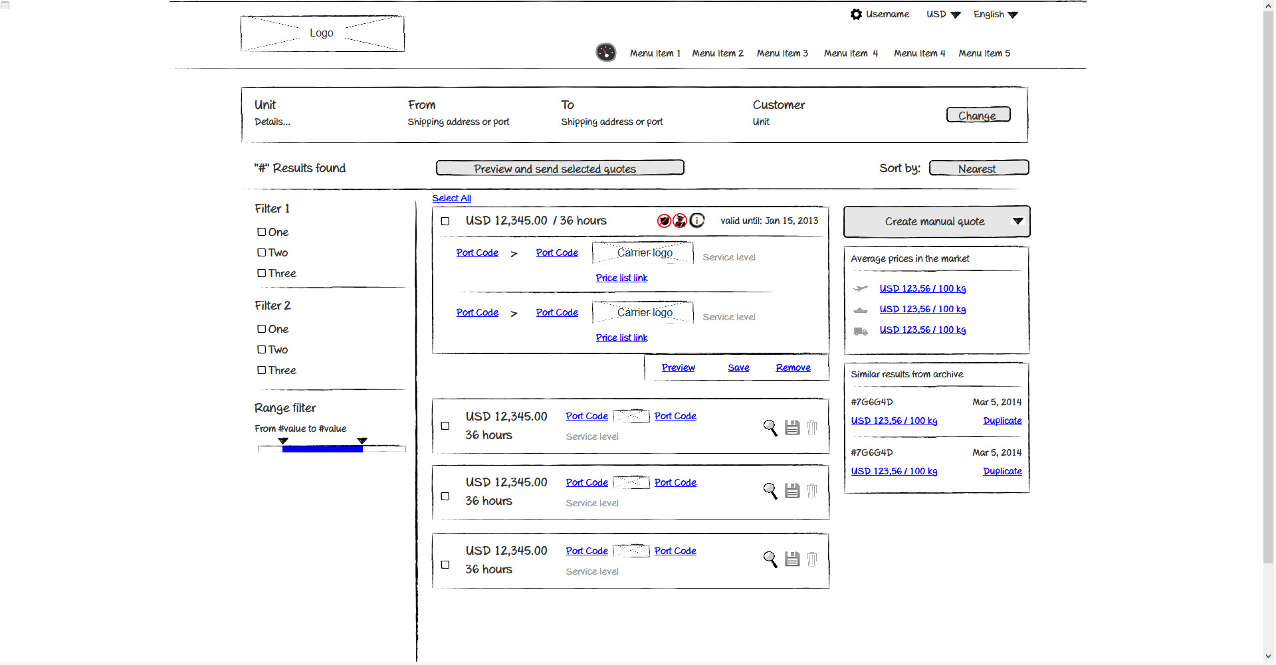Go to Menu Item 2
1276x665 pixels.
(x=717, y=53)
